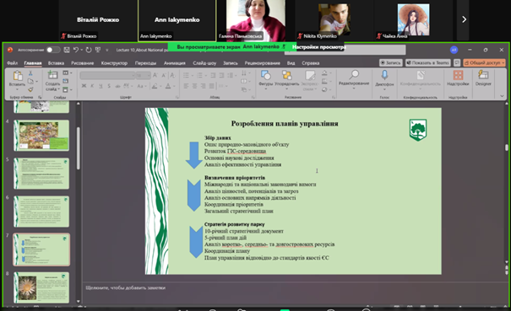Click the decrease list indent icon
Viewport: 511px width, 311px height.
click(213, 76)
